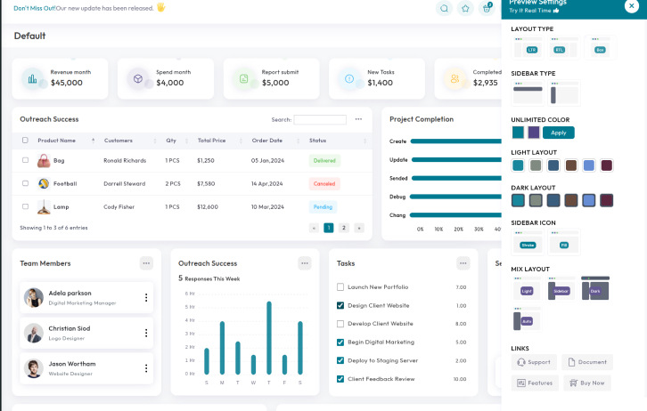Open Adela Parkson's three-dot options menu
647x411 pixels.
146,297
